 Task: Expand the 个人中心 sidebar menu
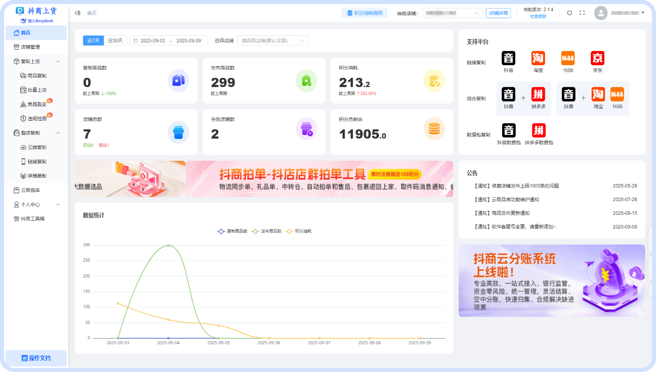(x=36, y=205)
